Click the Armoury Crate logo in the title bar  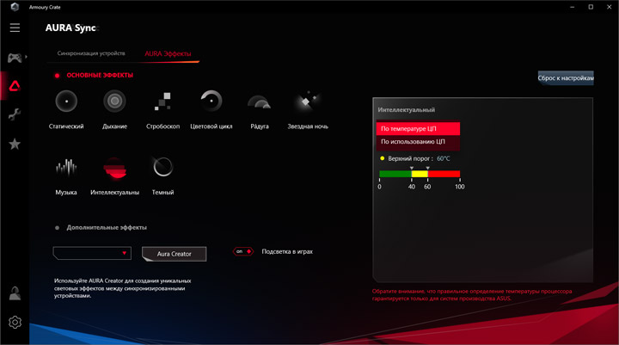point(15,7)
